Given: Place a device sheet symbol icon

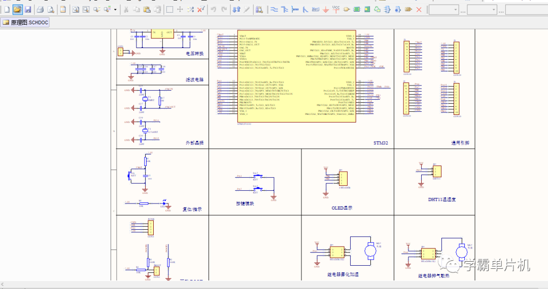Looking at the screenshot, I should coord(377,10).
